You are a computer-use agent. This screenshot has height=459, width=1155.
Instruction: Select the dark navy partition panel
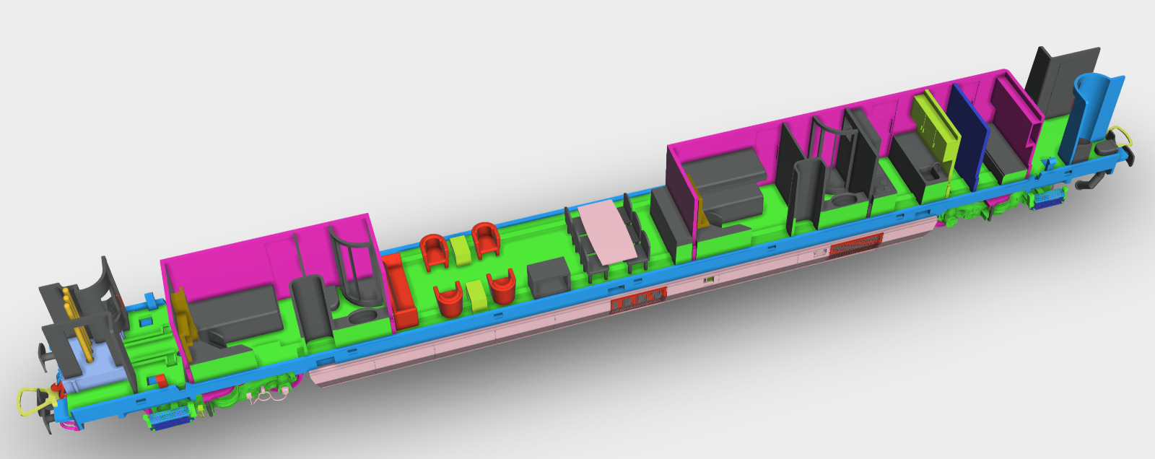pos(969,139)
